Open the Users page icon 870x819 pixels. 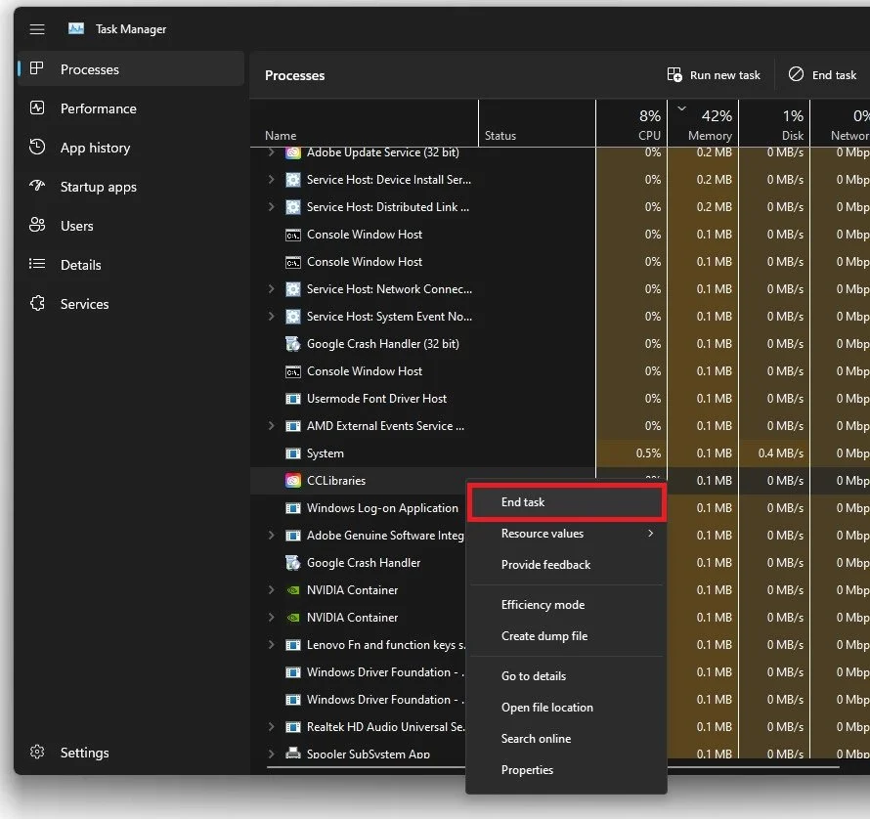[37, 226]
